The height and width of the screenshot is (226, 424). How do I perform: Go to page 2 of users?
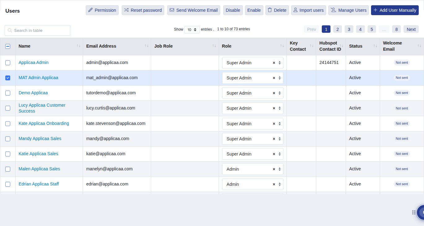coord(338,29)
